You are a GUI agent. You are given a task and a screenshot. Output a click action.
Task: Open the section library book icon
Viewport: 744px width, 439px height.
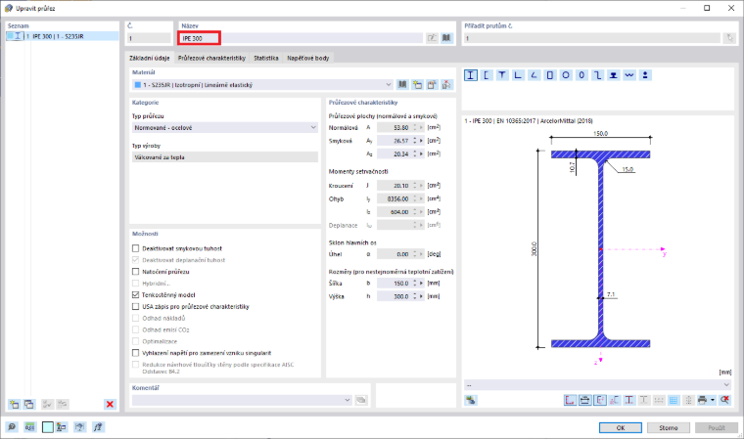446,38
